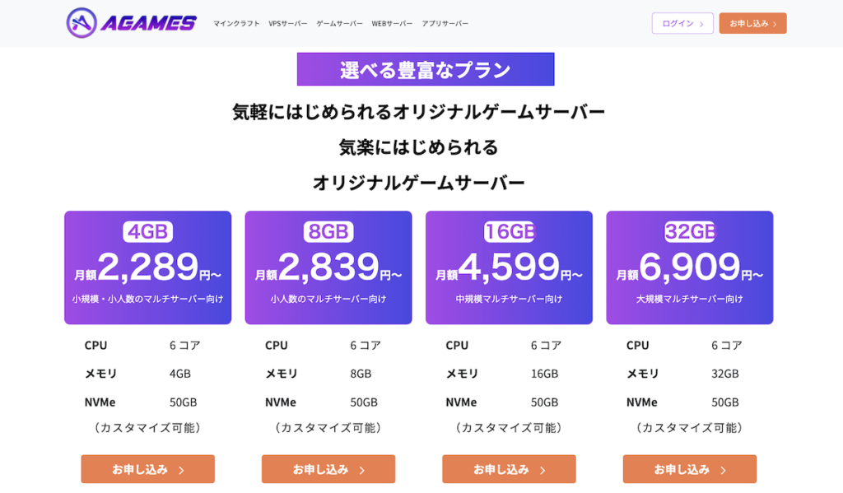The width and height of the screenshot is (843, 493).
Task: Open the ゲームサーバー navigation menu
Action: click(340, 24)
